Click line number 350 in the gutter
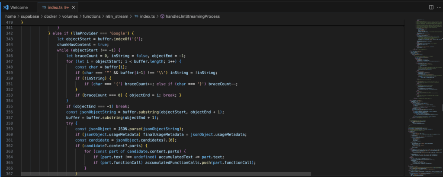This screenshot has width=443, height=177. 9,78
